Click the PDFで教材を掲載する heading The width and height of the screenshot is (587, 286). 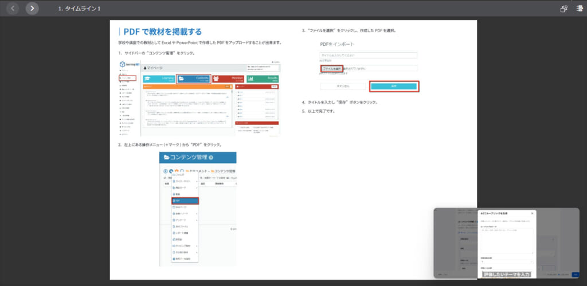[163, 32]
